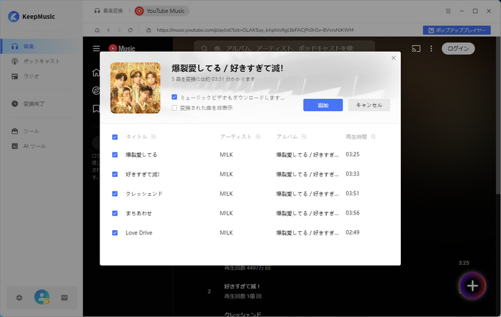Click the ログイン button
Image resolution: width=501 pixels, height=317 pixels.
458,49
